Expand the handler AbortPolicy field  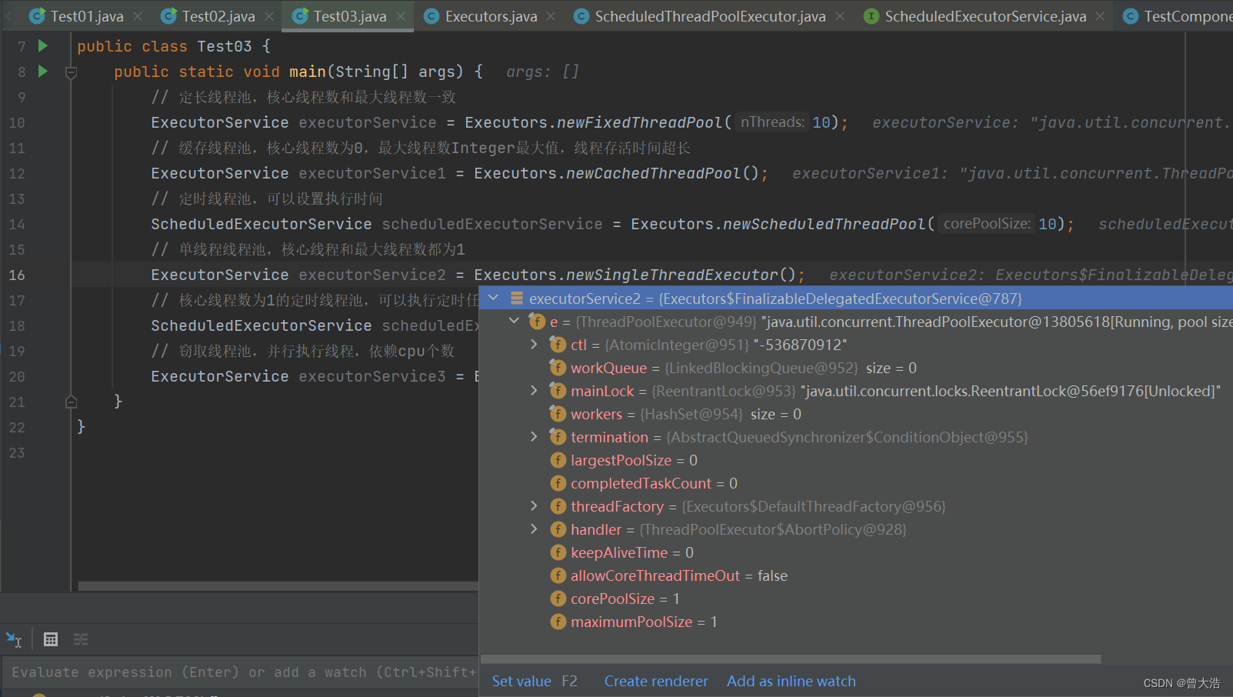click(x=534, y=529)
